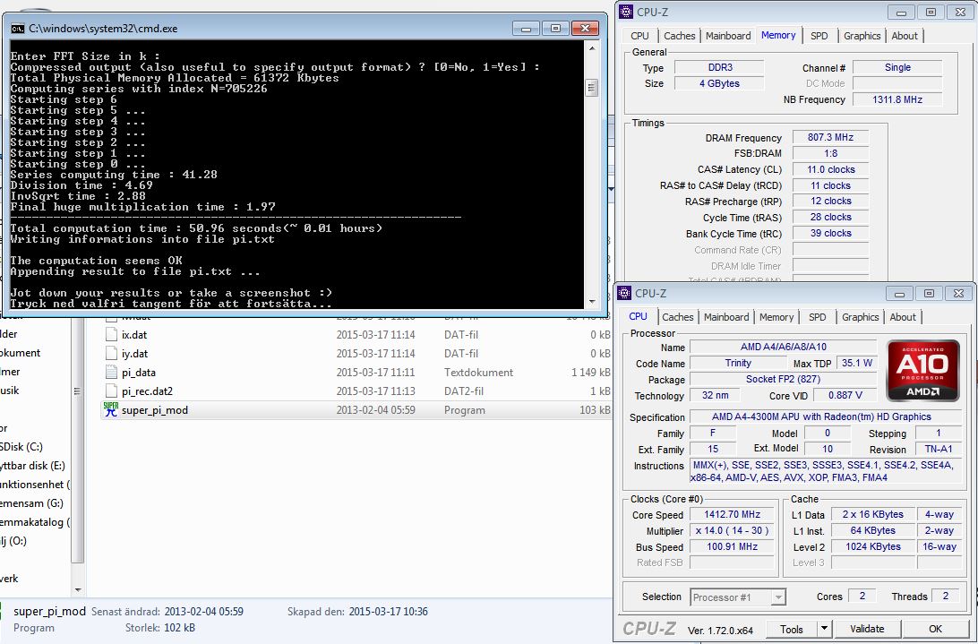The image size is (978, 644).
Task: Open Mainboard tab in upper CPU-Z window
Action: (728, 36)
